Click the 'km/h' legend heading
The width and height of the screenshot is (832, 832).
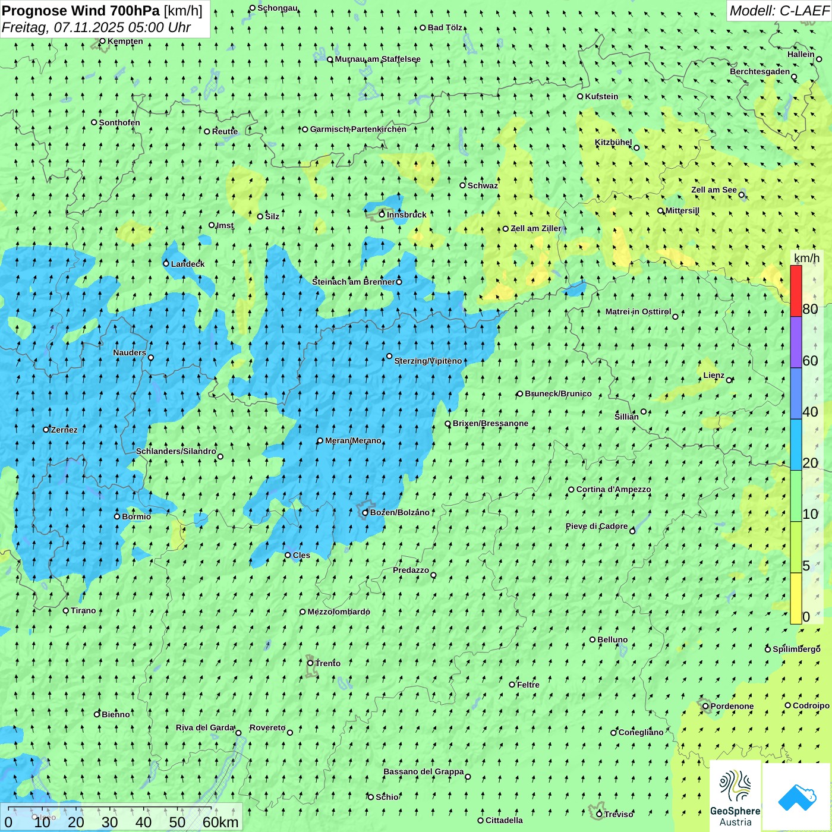(807, 258)
